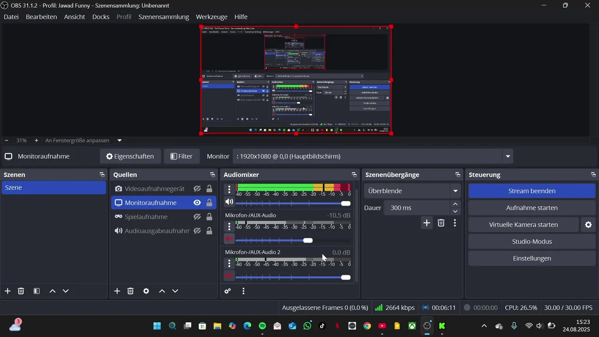Move scene up with arrow in Szenen

point(52,291)
